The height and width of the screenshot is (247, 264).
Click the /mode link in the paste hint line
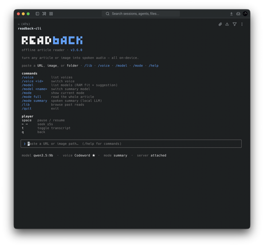[138, 65]
